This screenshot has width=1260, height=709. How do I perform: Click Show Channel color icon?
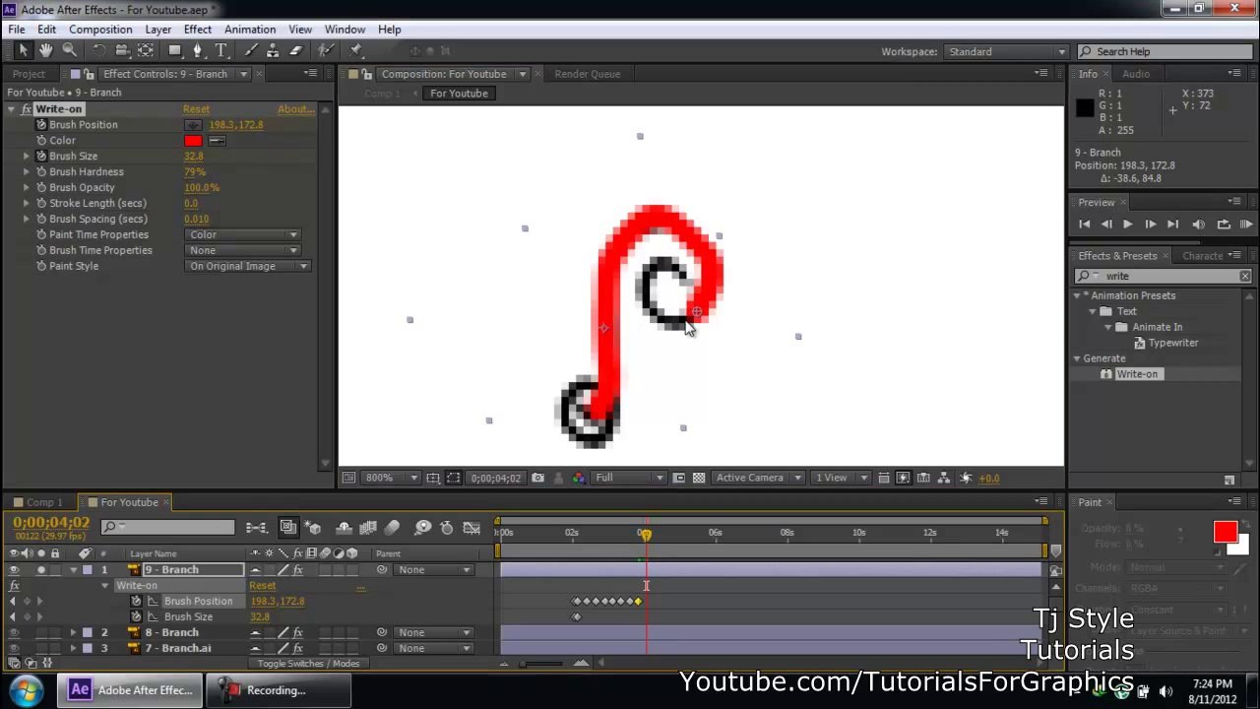(x=578, y=478)
